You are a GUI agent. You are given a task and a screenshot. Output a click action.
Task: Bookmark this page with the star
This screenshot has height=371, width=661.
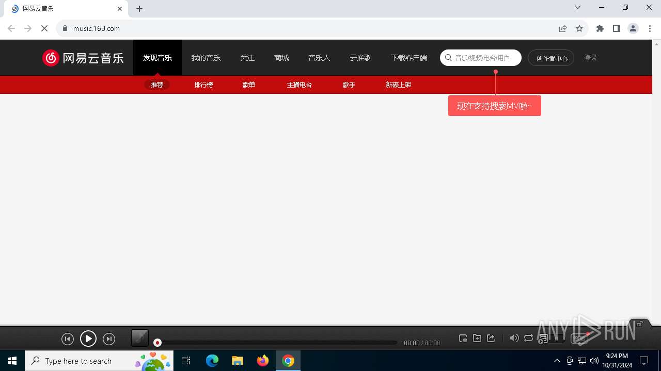pyautogui.click(x=579, y=28)
